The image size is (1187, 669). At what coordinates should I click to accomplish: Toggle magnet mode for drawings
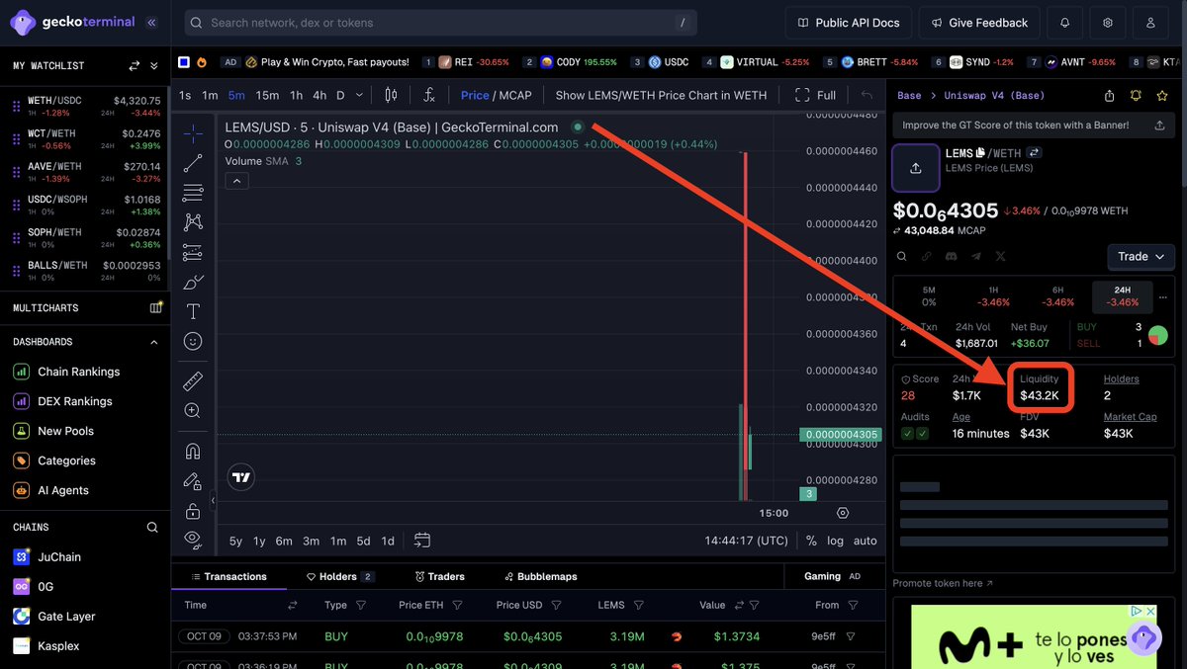pos(193,451)
